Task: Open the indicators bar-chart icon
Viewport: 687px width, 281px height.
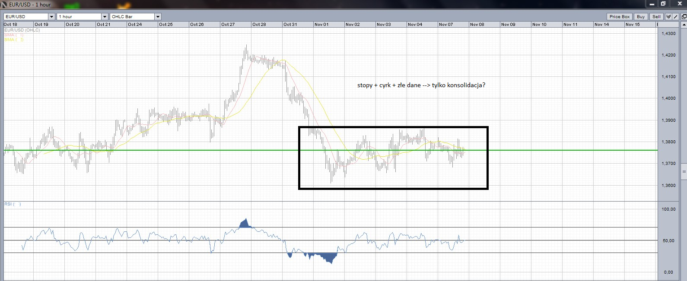Action: pos(669,16)
